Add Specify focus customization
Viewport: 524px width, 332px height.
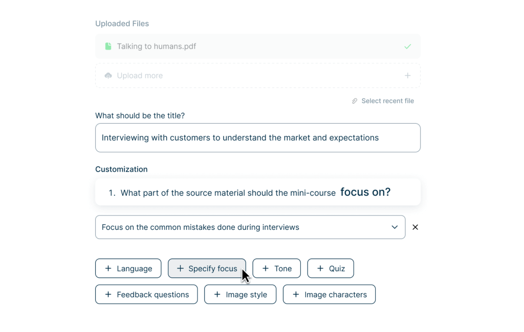click(x=207, y=269)
